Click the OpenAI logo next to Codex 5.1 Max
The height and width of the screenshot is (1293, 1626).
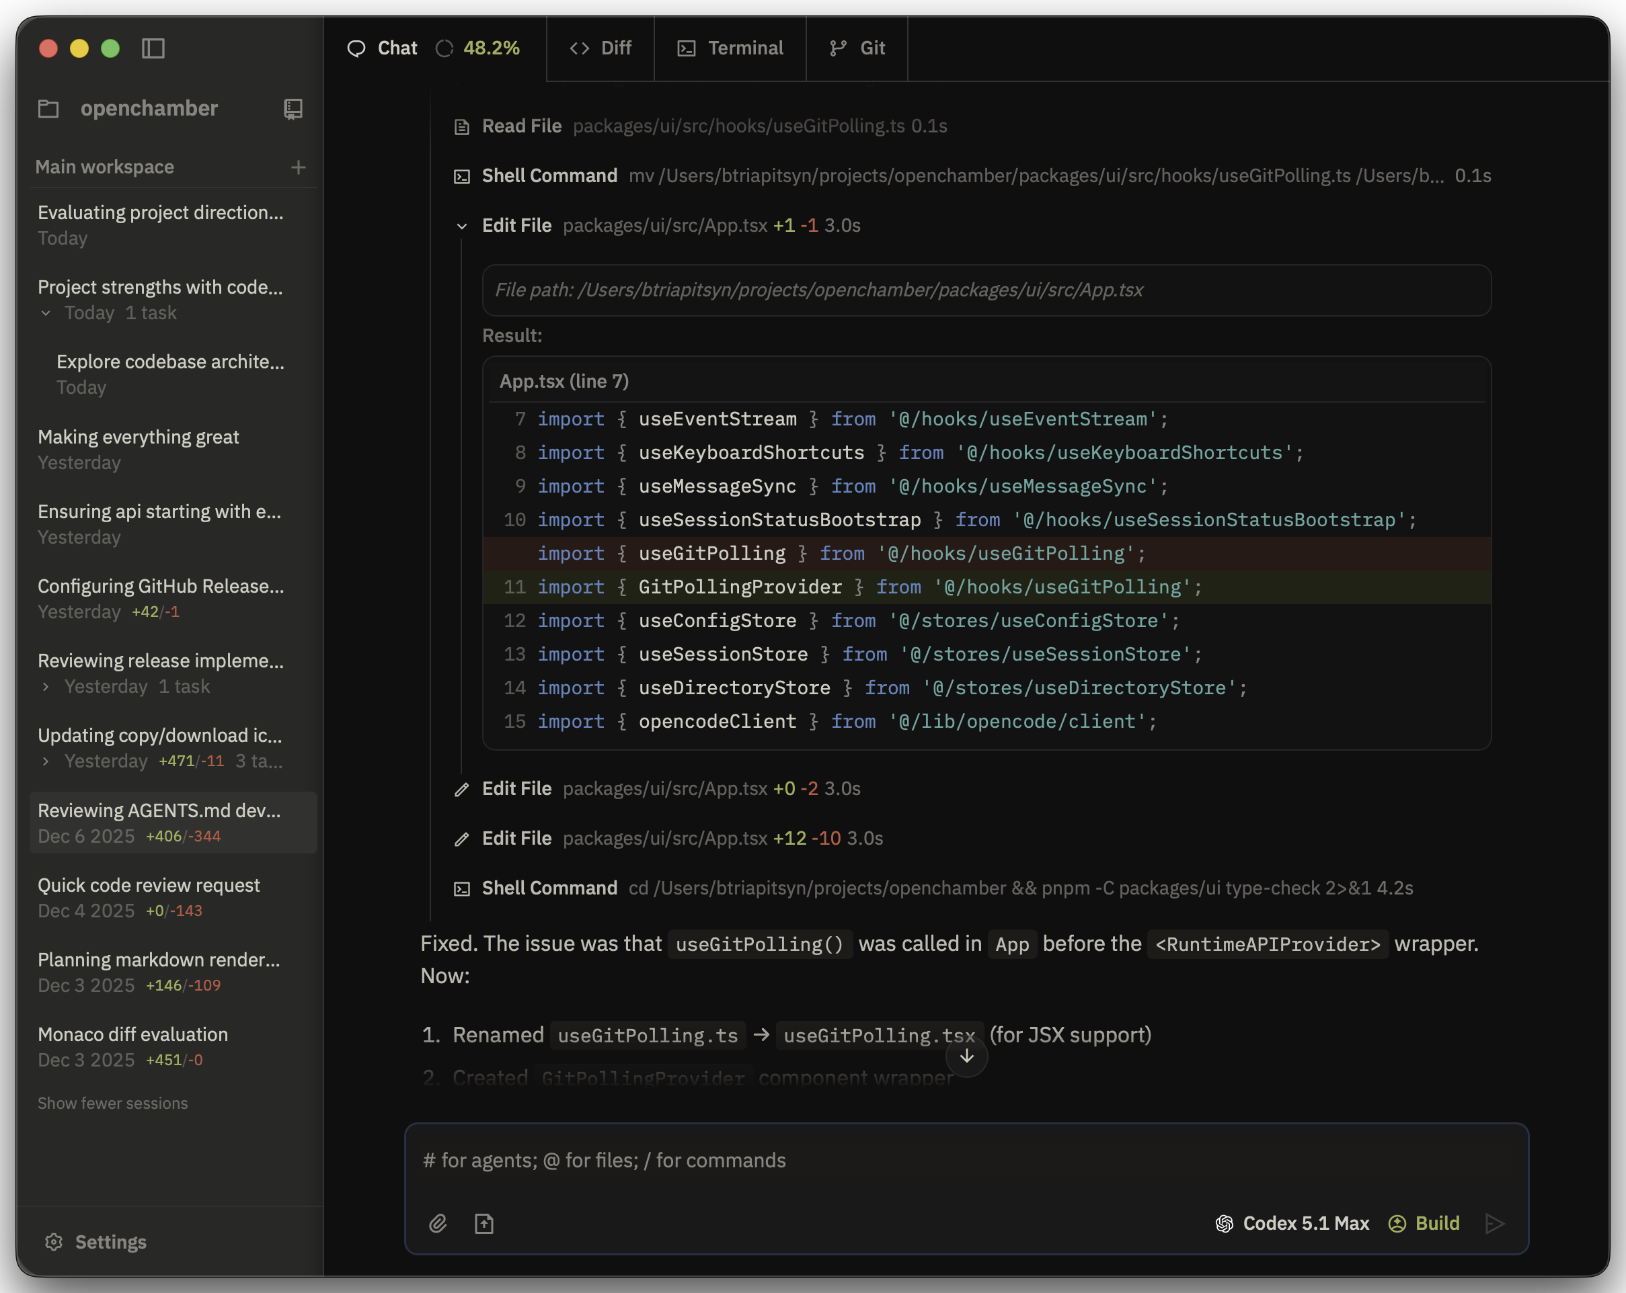pos(1224,1223)
